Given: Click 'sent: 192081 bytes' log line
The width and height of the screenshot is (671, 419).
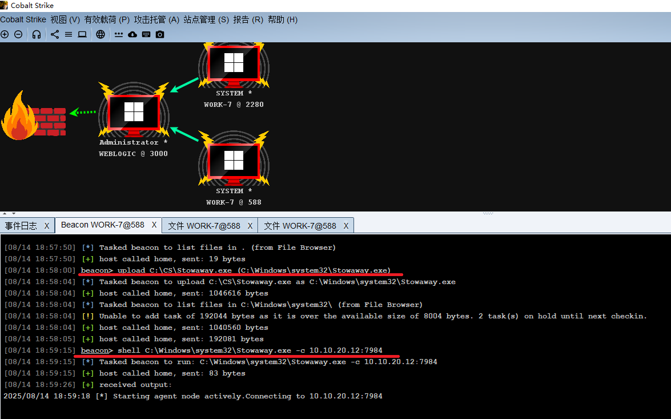Looking at the screenshot, I should coord(134,339).
